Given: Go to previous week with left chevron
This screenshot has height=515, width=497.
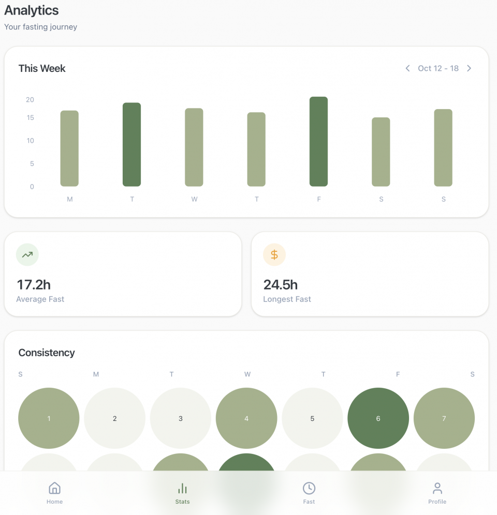Looking at the screenshot, I should 407,68.
